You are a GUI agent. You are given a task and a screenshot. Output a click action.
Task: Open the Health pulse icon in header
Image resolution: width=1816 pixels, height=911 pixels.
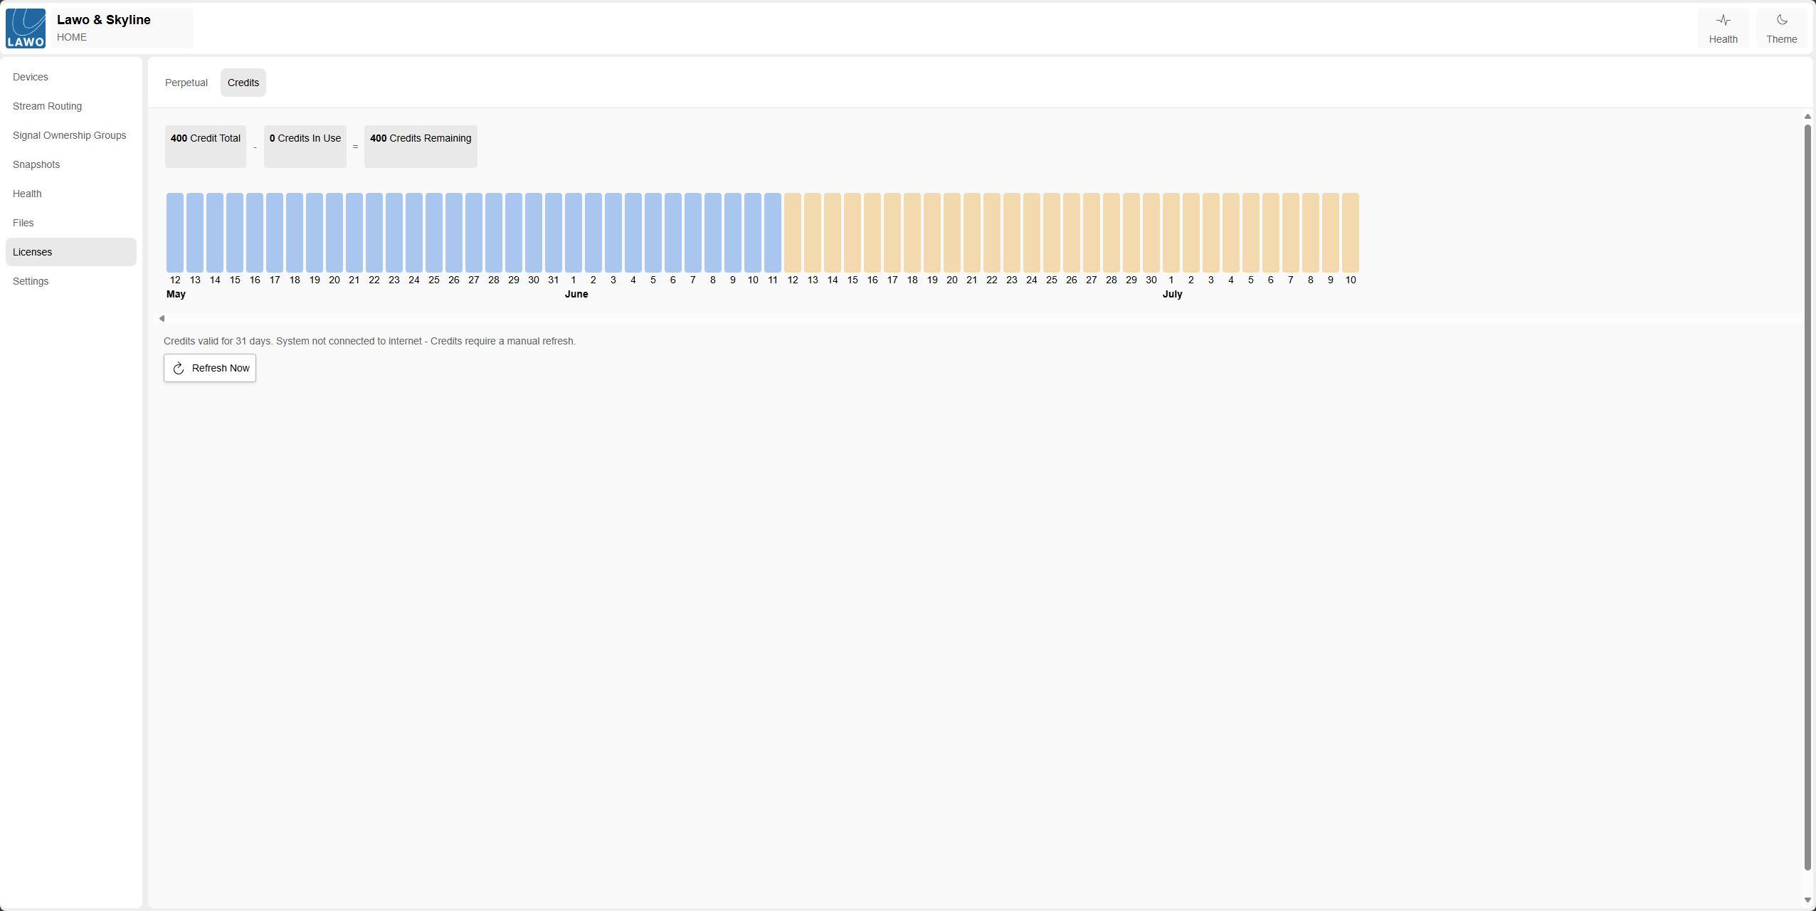pyautogui.click(x=1723, y=21)
